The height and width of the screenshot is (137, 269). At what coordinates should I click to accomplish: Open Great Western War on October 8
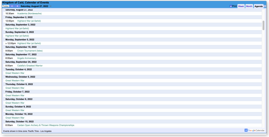coord(15,103)
